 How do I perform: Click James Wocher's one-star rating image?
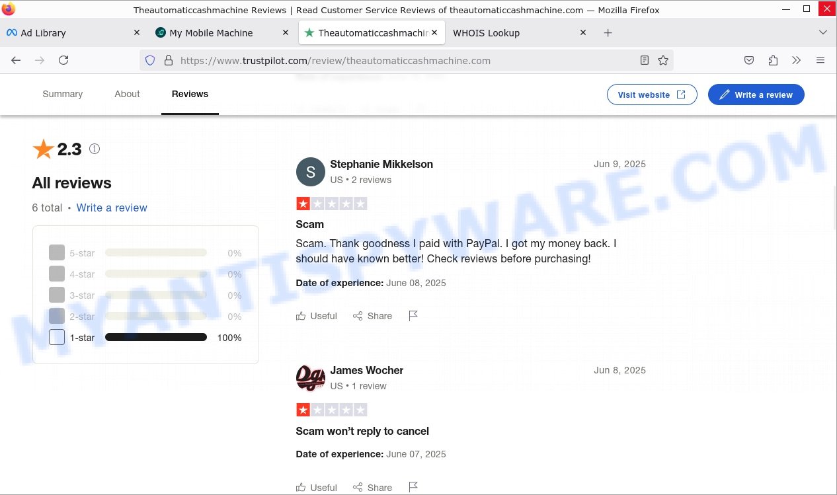coord(331,410)
